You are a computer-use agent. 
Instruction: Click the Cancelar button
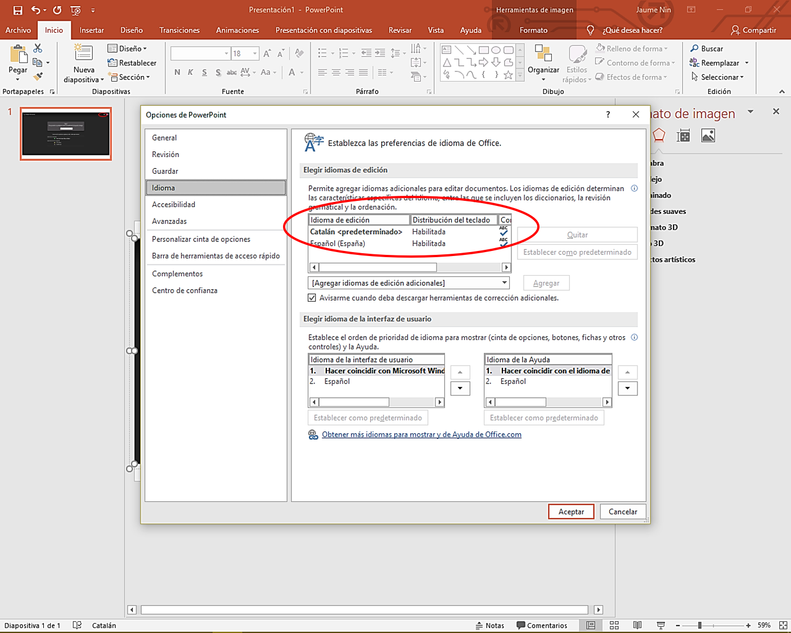tap(623, 511)
